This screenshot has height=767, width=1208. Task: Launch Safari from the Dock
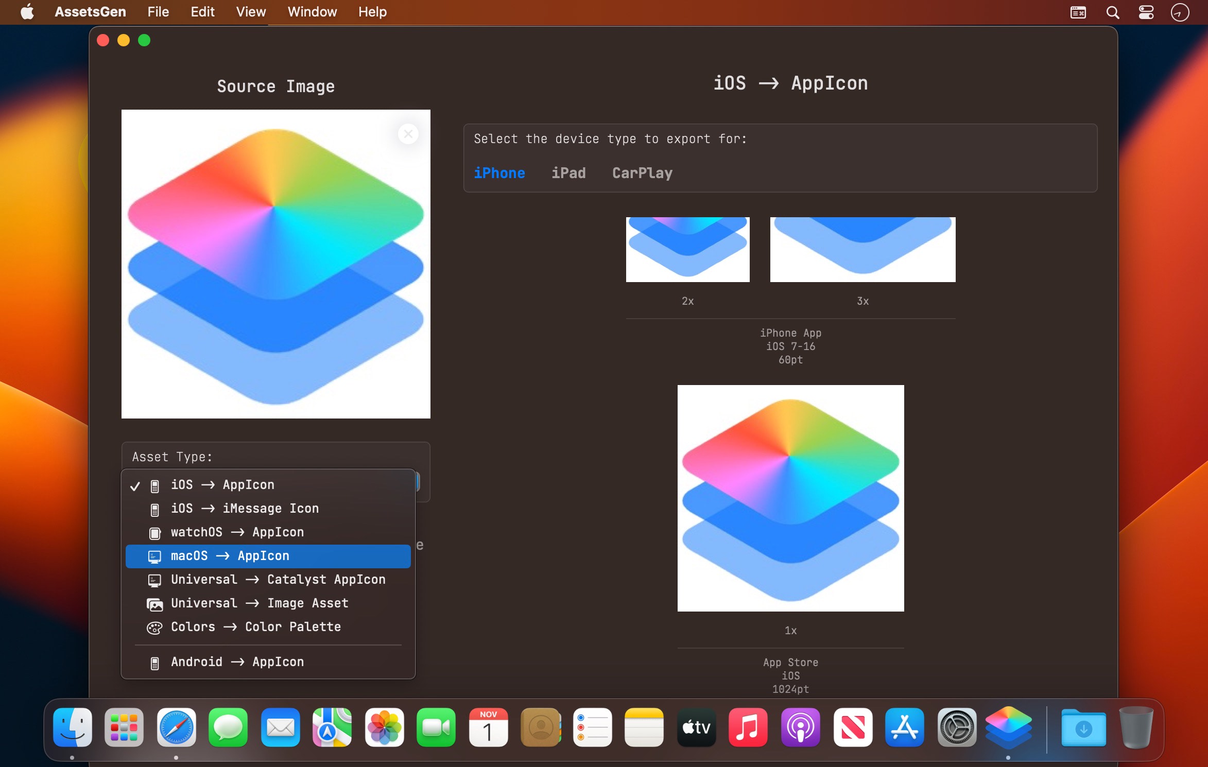pos(176,727)
